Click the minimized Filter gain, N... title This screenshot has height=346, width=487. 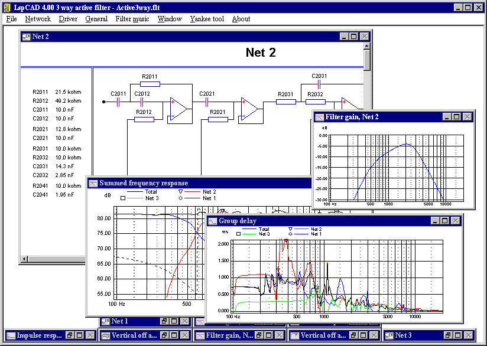(230, 335)
